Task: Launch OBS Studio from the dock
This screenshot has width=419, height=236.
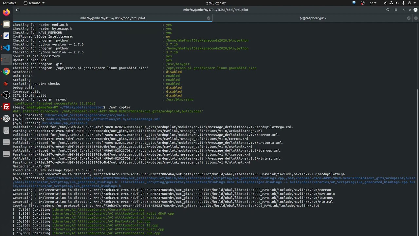Action: (6, 95)
